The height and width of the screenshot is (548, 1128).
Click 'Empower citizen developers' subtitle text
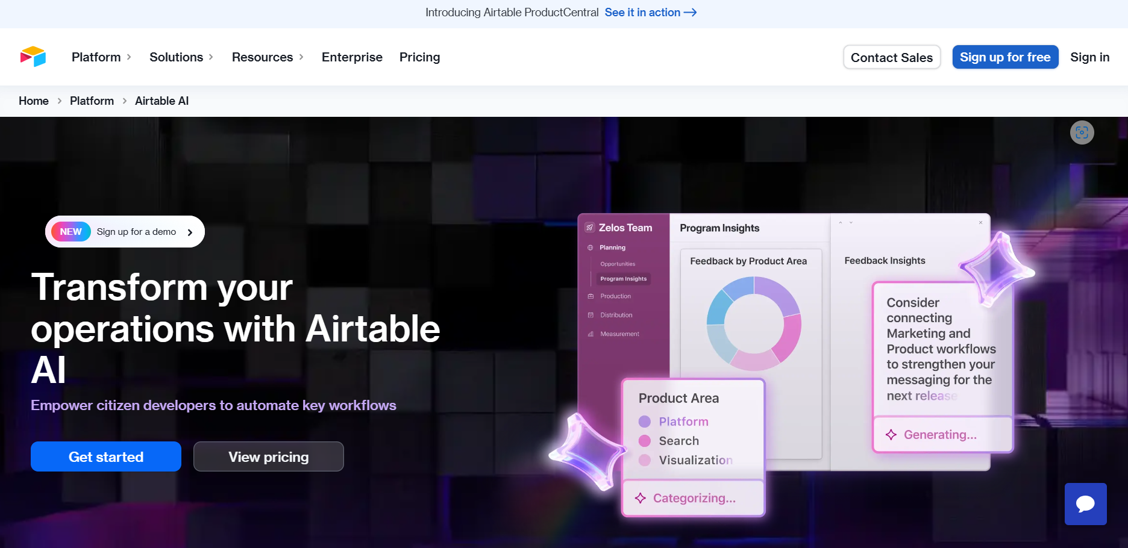(213, 405)
